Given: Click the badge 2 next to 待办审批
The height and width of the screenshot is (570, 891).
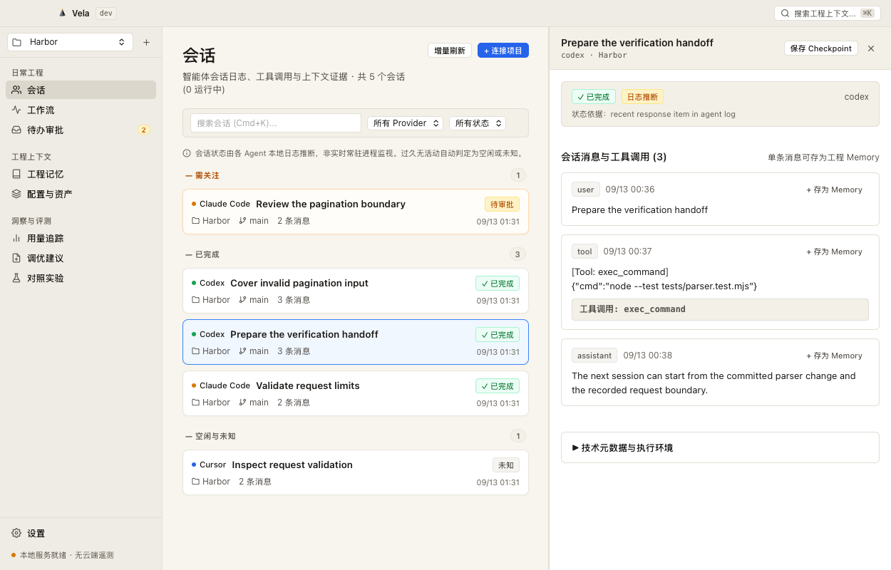Looking at the screenshot, I should (x=144, y=130).
